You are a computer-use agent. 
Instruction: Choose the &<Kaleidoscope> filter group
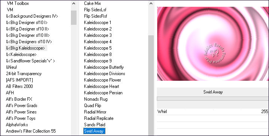tap(21, 54)
